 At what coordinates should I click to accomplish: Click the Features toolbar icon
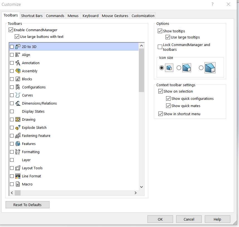tap(18, 144)
